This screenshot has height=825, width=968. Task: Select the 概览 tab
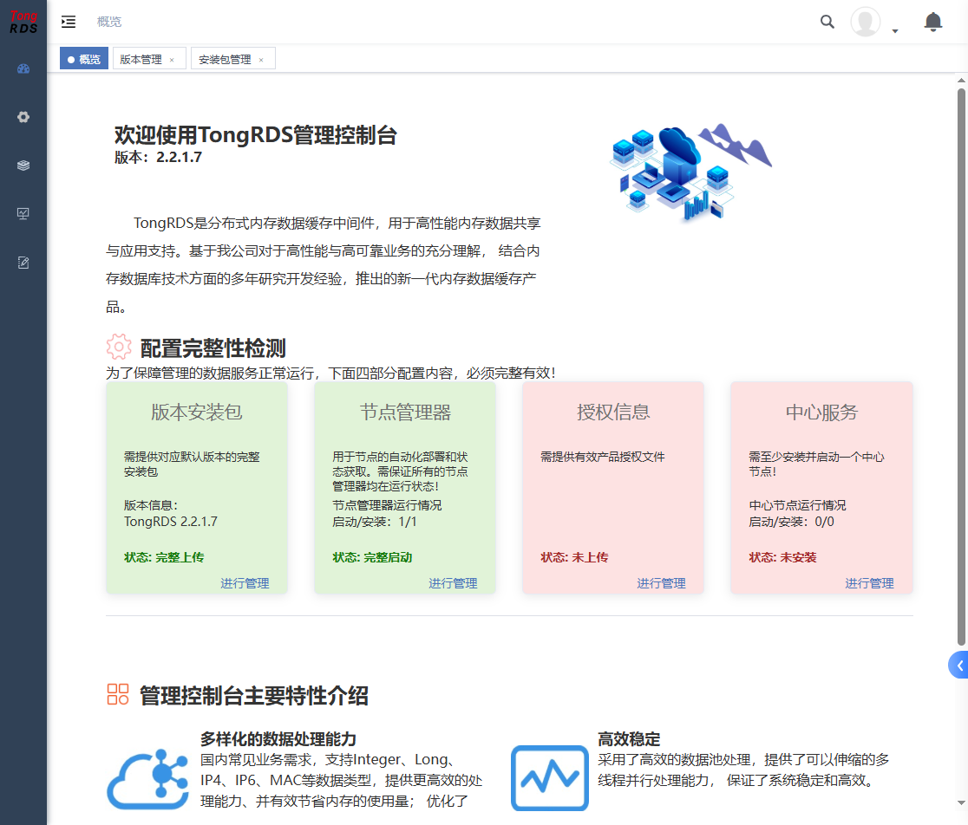(84, 59)
